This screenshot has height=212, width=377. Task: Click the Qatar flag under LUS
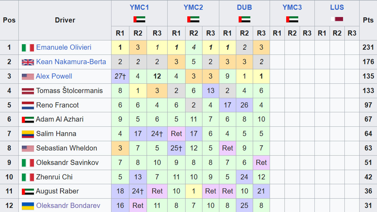[x=337, y=19]
